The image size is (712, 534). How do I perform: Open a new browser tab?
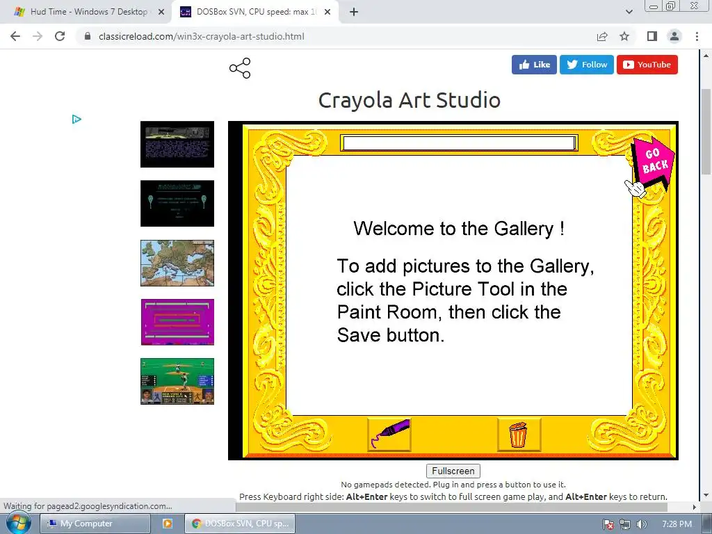click(354, 13)
